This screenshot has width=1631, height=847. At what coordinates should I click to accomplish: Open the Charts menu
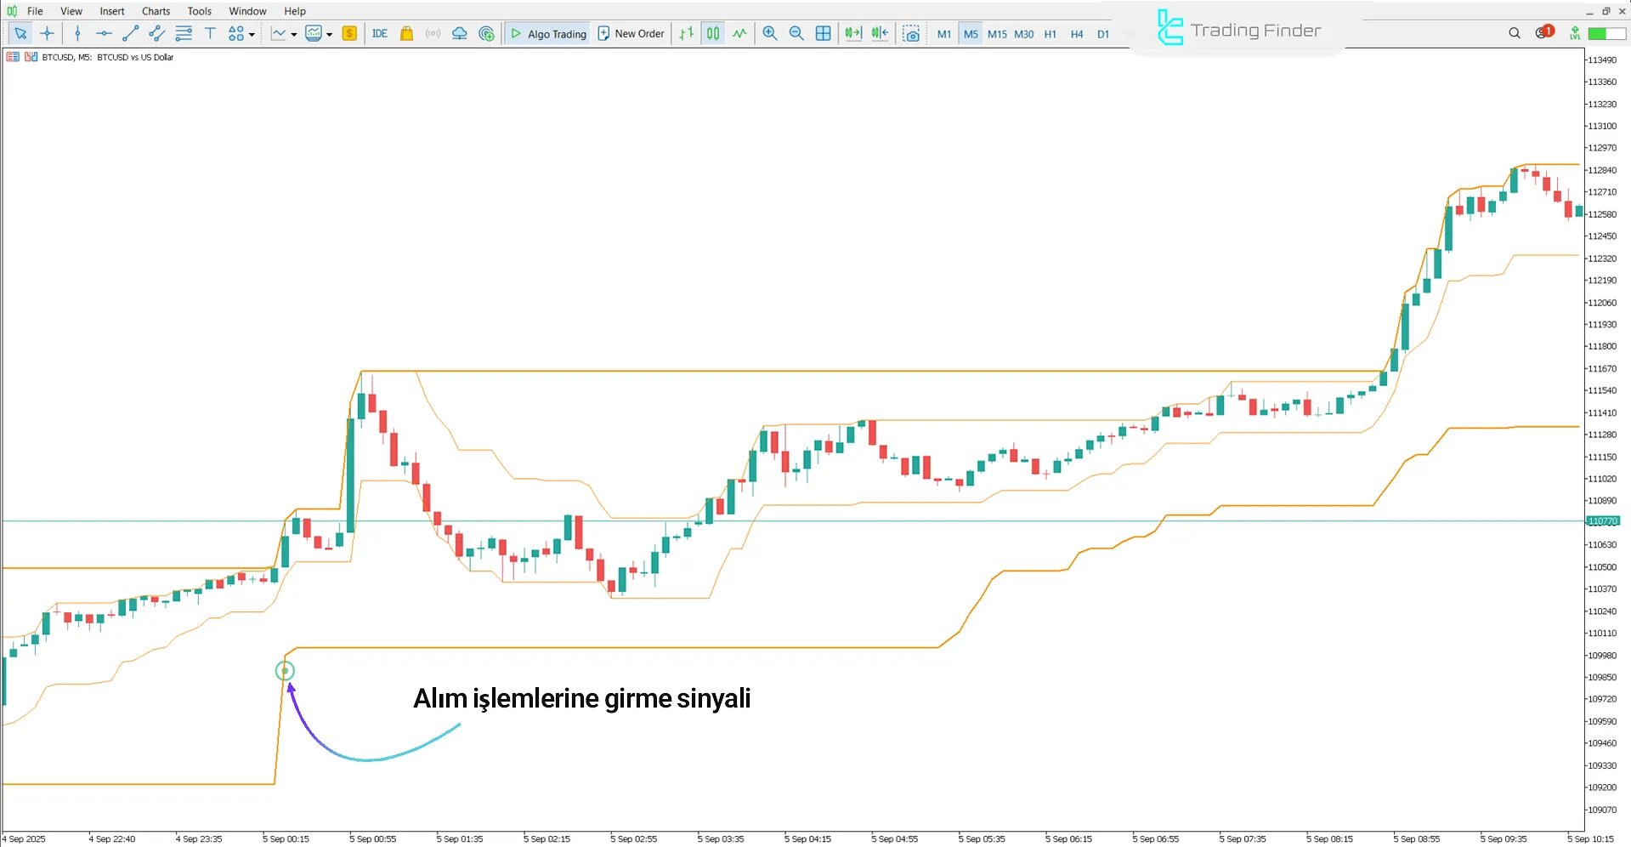click(156, 11)
